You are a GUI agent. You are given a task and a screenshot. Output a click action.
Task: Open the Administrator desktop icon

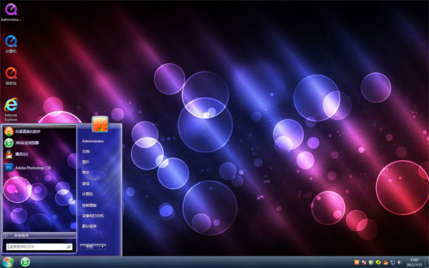pyautogui.click(x=11, y=12)
